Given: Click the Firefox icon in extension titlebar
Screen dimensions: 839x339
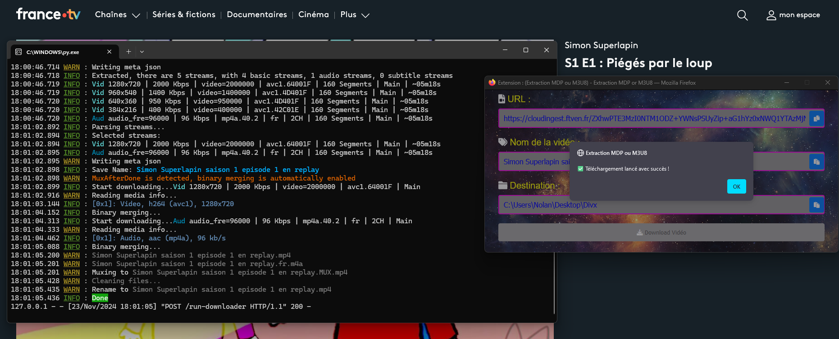Looking at the screenshot, I should [x=492, y=82].
